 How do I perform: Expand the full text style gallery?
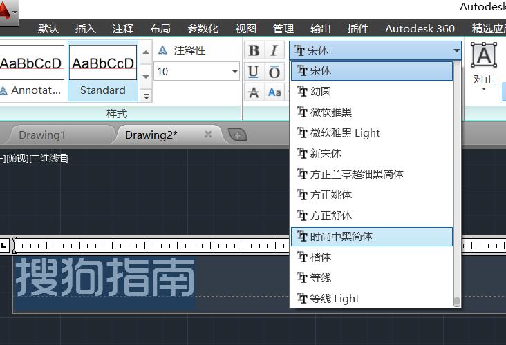point(146,96)
